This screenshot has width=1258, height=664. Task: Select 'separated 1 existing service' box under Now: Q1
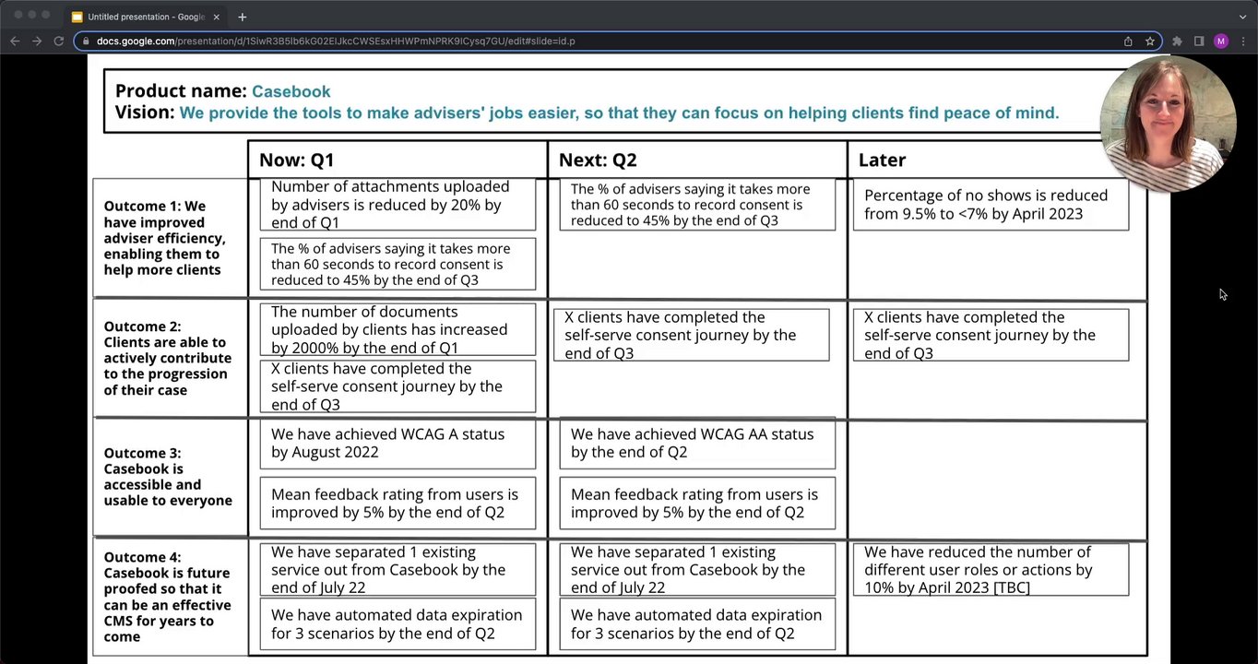398,569
